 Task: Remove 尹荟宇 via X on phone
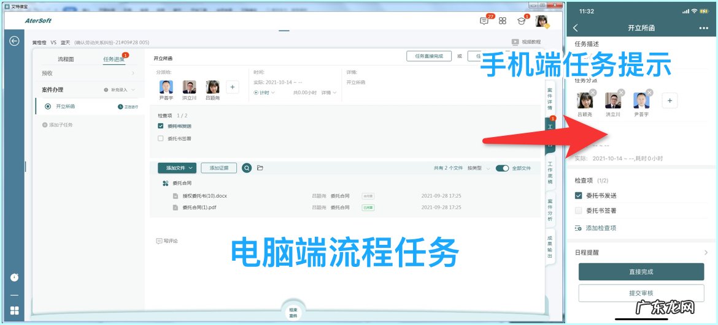649,92
